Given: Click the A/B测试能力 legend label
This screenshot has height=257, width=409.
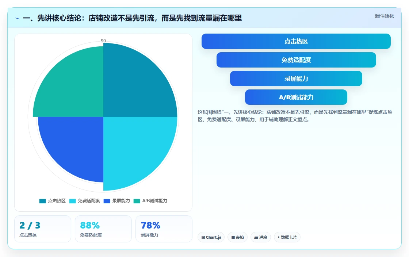Looking at the screenshot, I should tap(155, 201).
